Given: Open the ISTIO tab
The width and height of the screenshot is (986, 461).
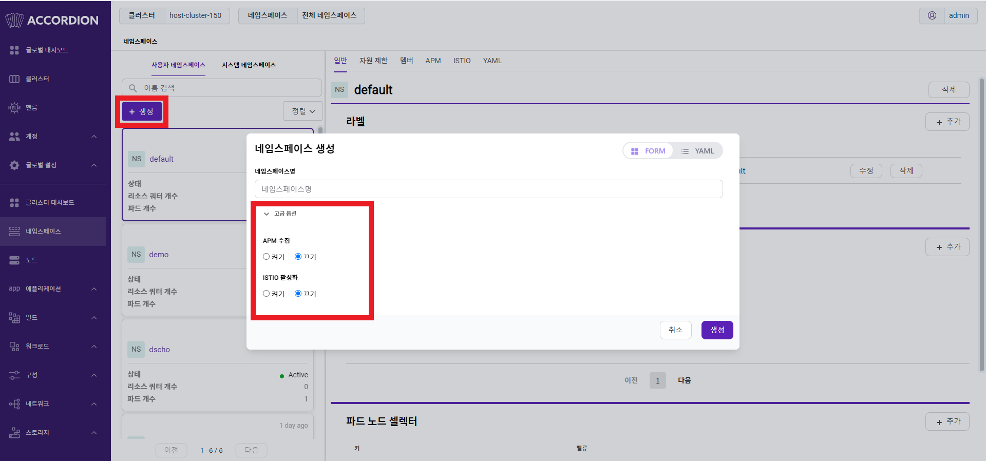Looking at the screenshot, I should tap(462, 61).
